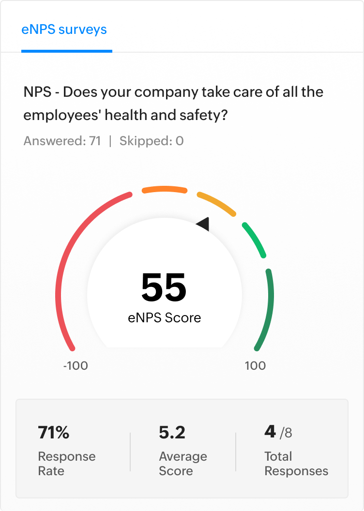Click the 55 eNPS score value
This screenshot has width=364, height=511.
pyautogui.click(x=164, y=288)
